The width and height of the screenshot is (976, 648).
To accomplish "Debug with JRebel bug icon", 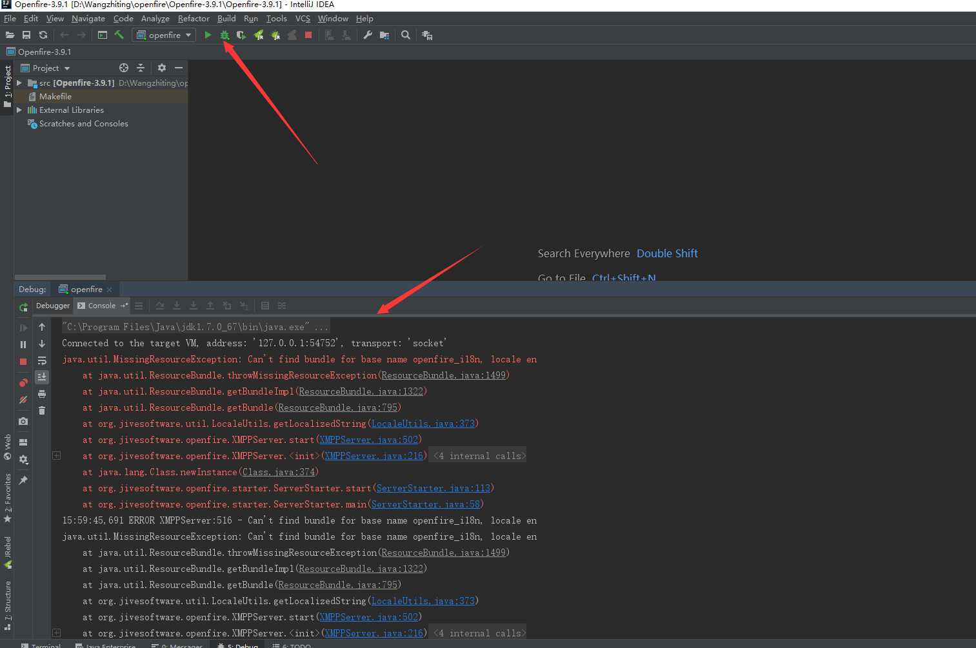I will pyautogui.click(x=275, y=35).
